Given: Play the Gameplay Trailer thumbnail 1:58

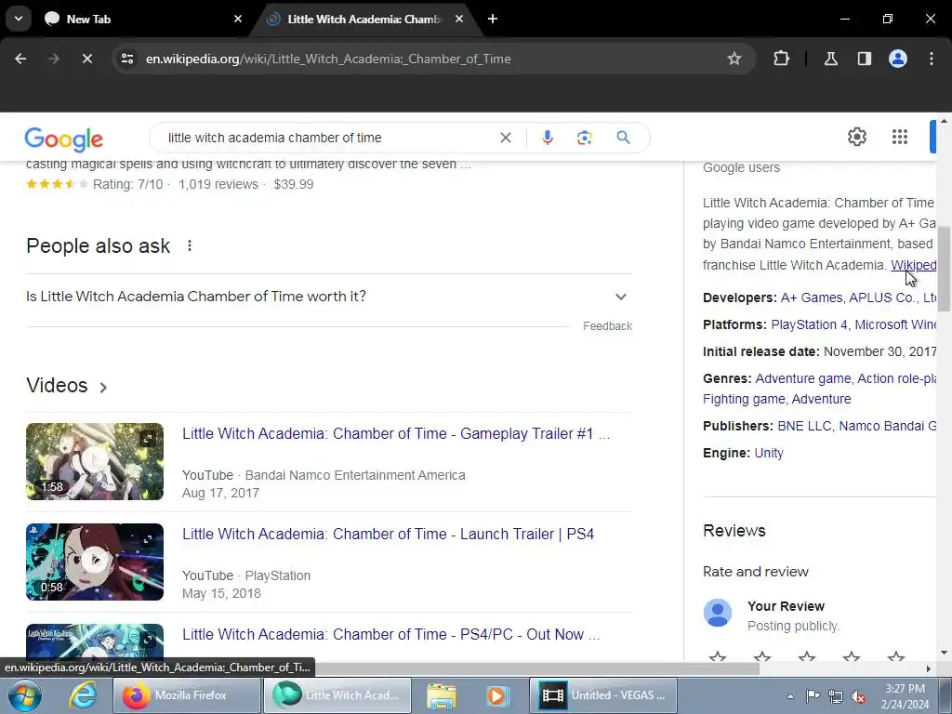Looking at the screenshot, I should coord(95,461).
